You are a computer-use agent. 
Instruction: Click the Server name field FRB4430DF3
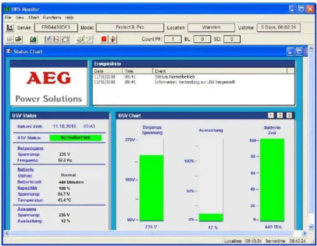click(56, 28)
